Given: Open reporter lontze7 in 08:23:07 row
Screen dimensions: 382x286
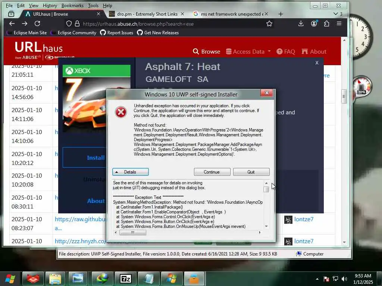Looking at the screenshot, I should pos(304,219).
